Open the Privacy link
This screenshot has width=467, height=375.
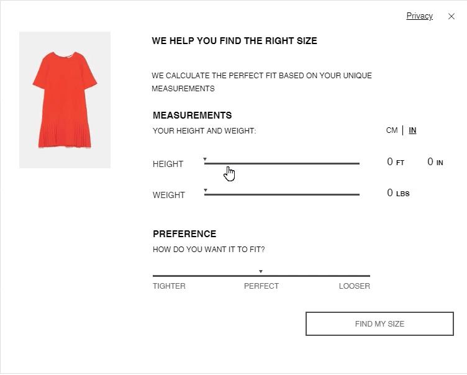(x=419, y=16)
